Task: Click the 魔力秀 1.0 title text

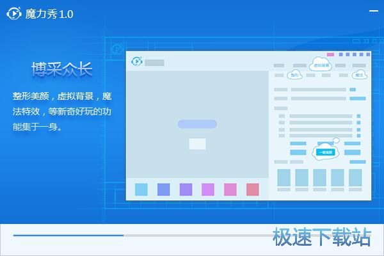Action: [49, 14]
